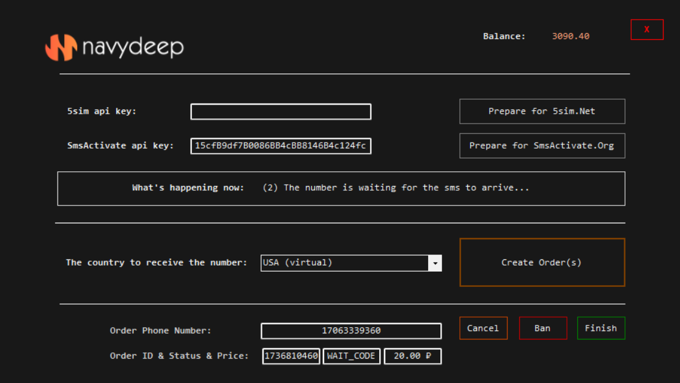Finish the current order

coord(601,329)
